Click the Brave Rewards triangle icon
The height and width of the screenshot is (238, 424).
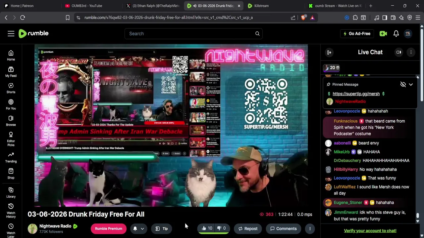(x=312, y=18)
